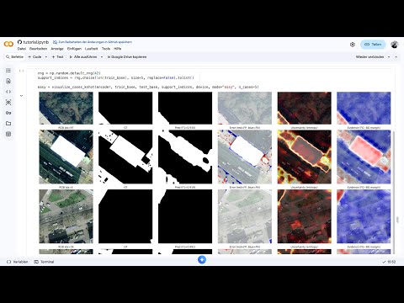
Task: Open the files folder sidebar panel
Action: pos(8,124)
